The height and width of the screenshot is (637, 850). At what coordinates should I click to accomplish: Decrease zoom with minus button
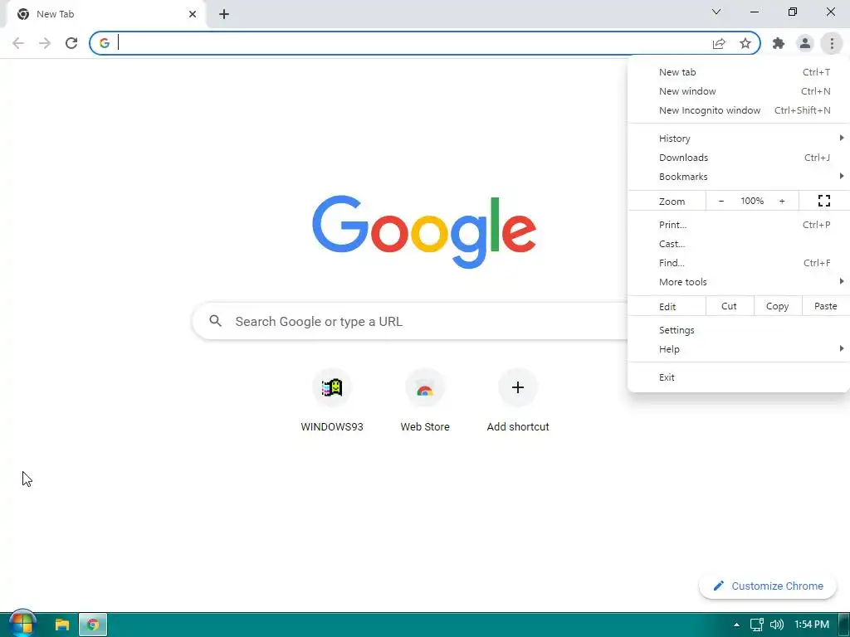(x=721, y=201)
